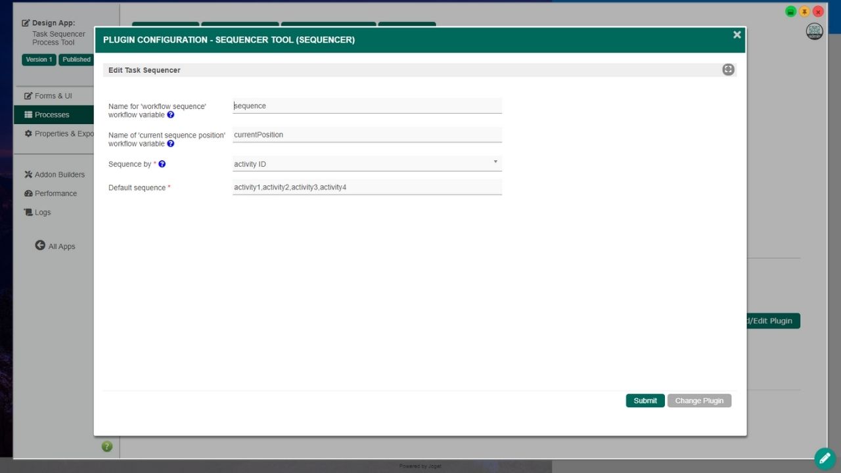Click the green help question-mark icon

tap(107, 447)
